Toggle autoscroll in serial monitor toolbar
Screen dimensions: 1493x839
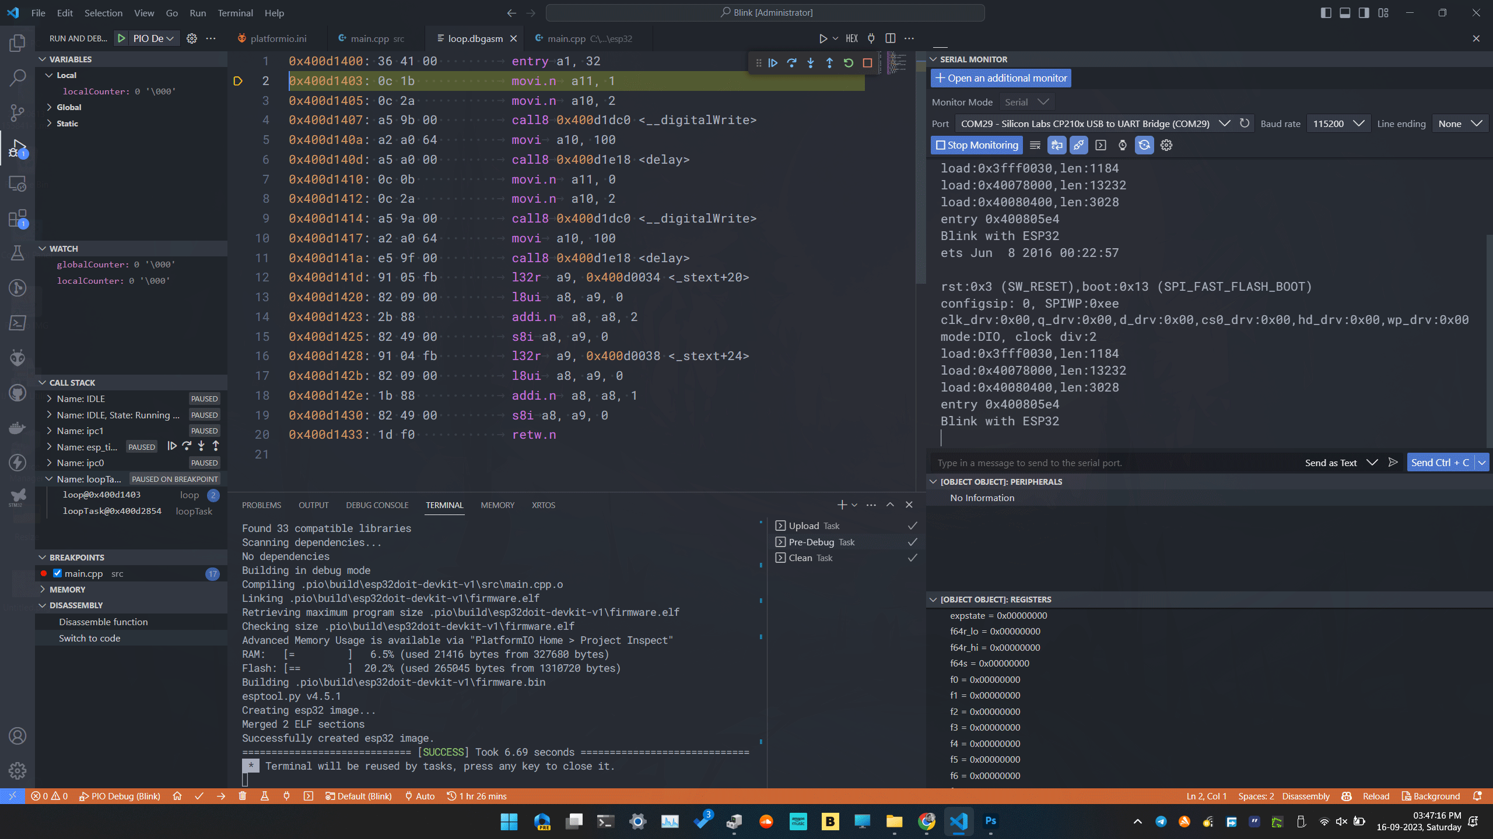point(1057,145)
